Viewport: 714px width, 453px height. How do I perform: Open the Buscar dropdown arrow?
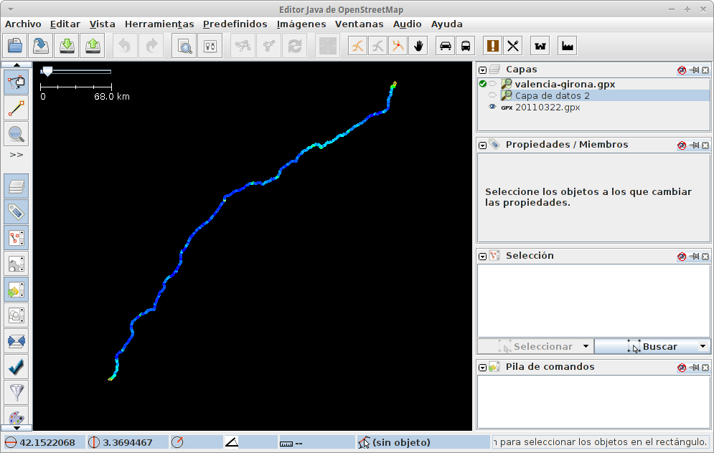coord(702,346)
